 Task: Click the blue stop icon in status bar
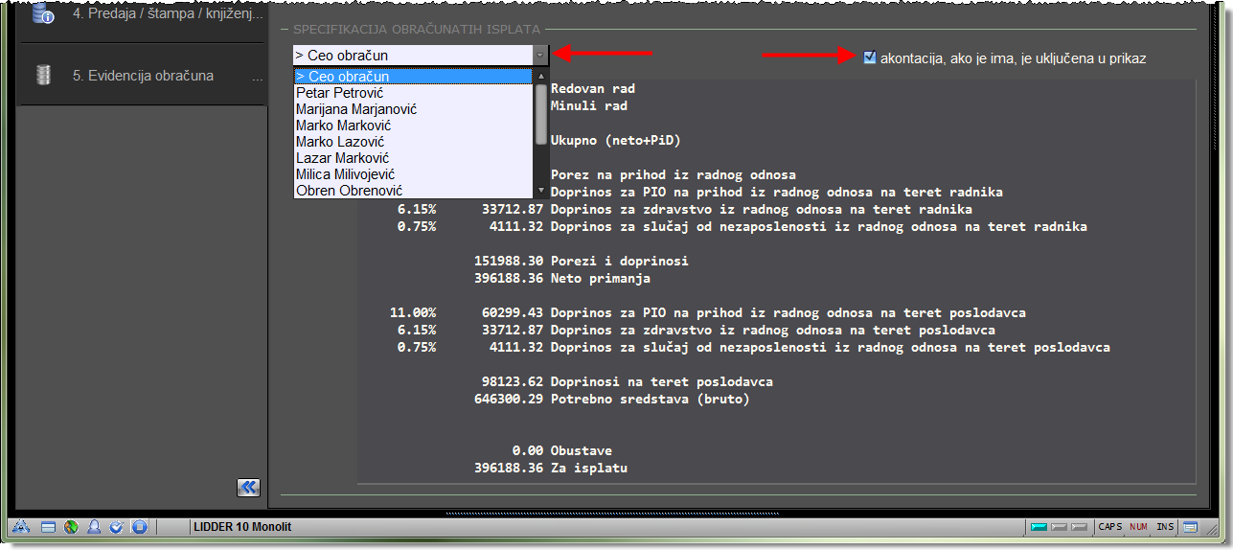tap(140, 526)
